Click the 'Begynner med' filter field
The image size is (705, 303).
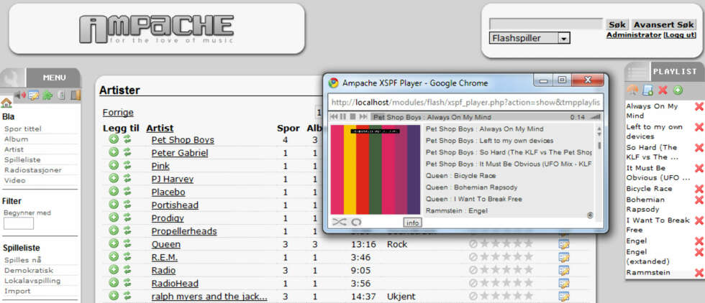[19, 223]
